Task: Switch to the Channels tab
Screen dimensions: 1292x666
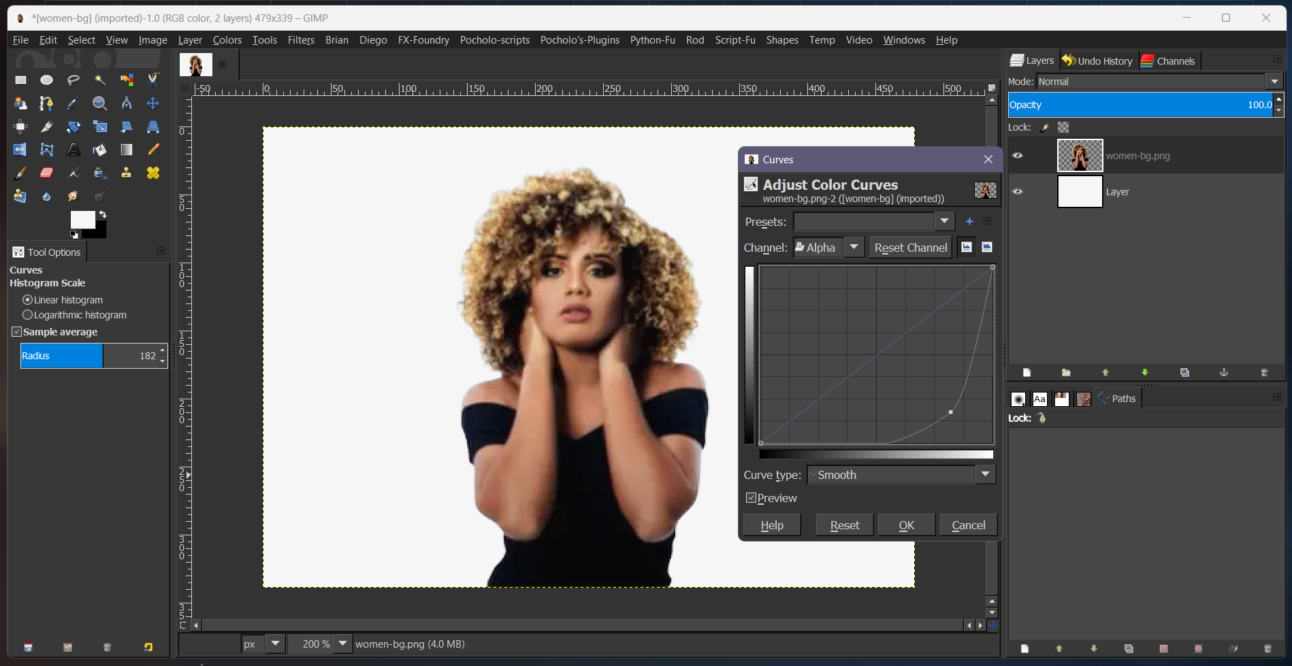Action: click(x=1168, y=61)
